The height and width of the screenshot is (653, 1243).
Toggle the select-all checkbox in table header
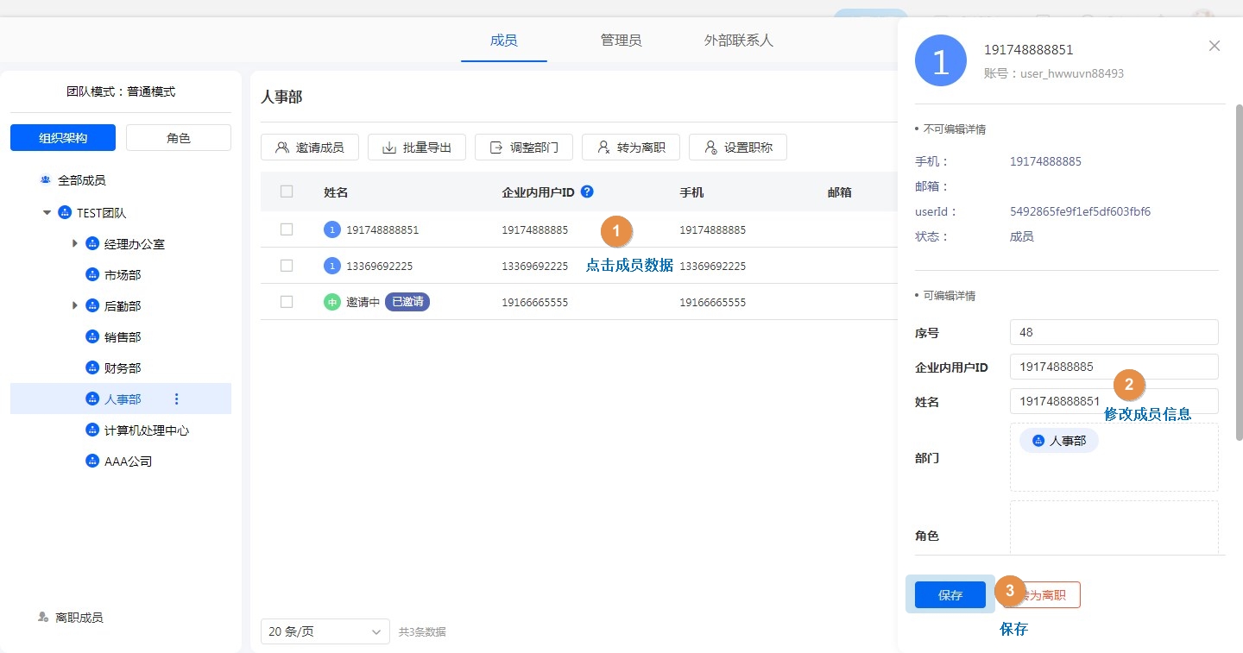coord(287,192)
